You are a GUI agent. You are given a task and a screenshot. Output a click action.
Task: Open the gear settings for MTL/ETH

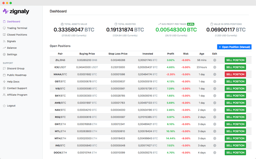215,131
